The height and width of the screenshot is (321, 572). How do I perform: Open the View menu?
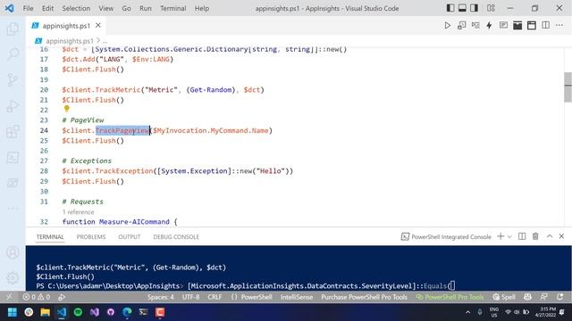(105, 8)
